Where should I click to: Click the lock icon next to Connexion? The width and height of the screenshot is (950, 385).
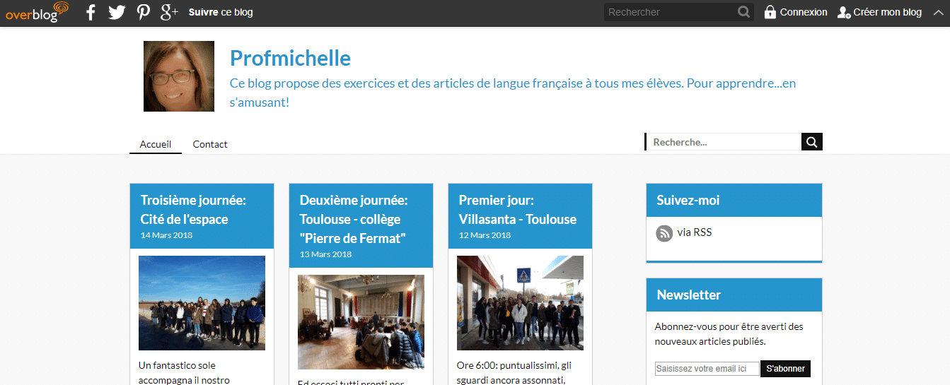pyautogui.click(x=770, y=12)
